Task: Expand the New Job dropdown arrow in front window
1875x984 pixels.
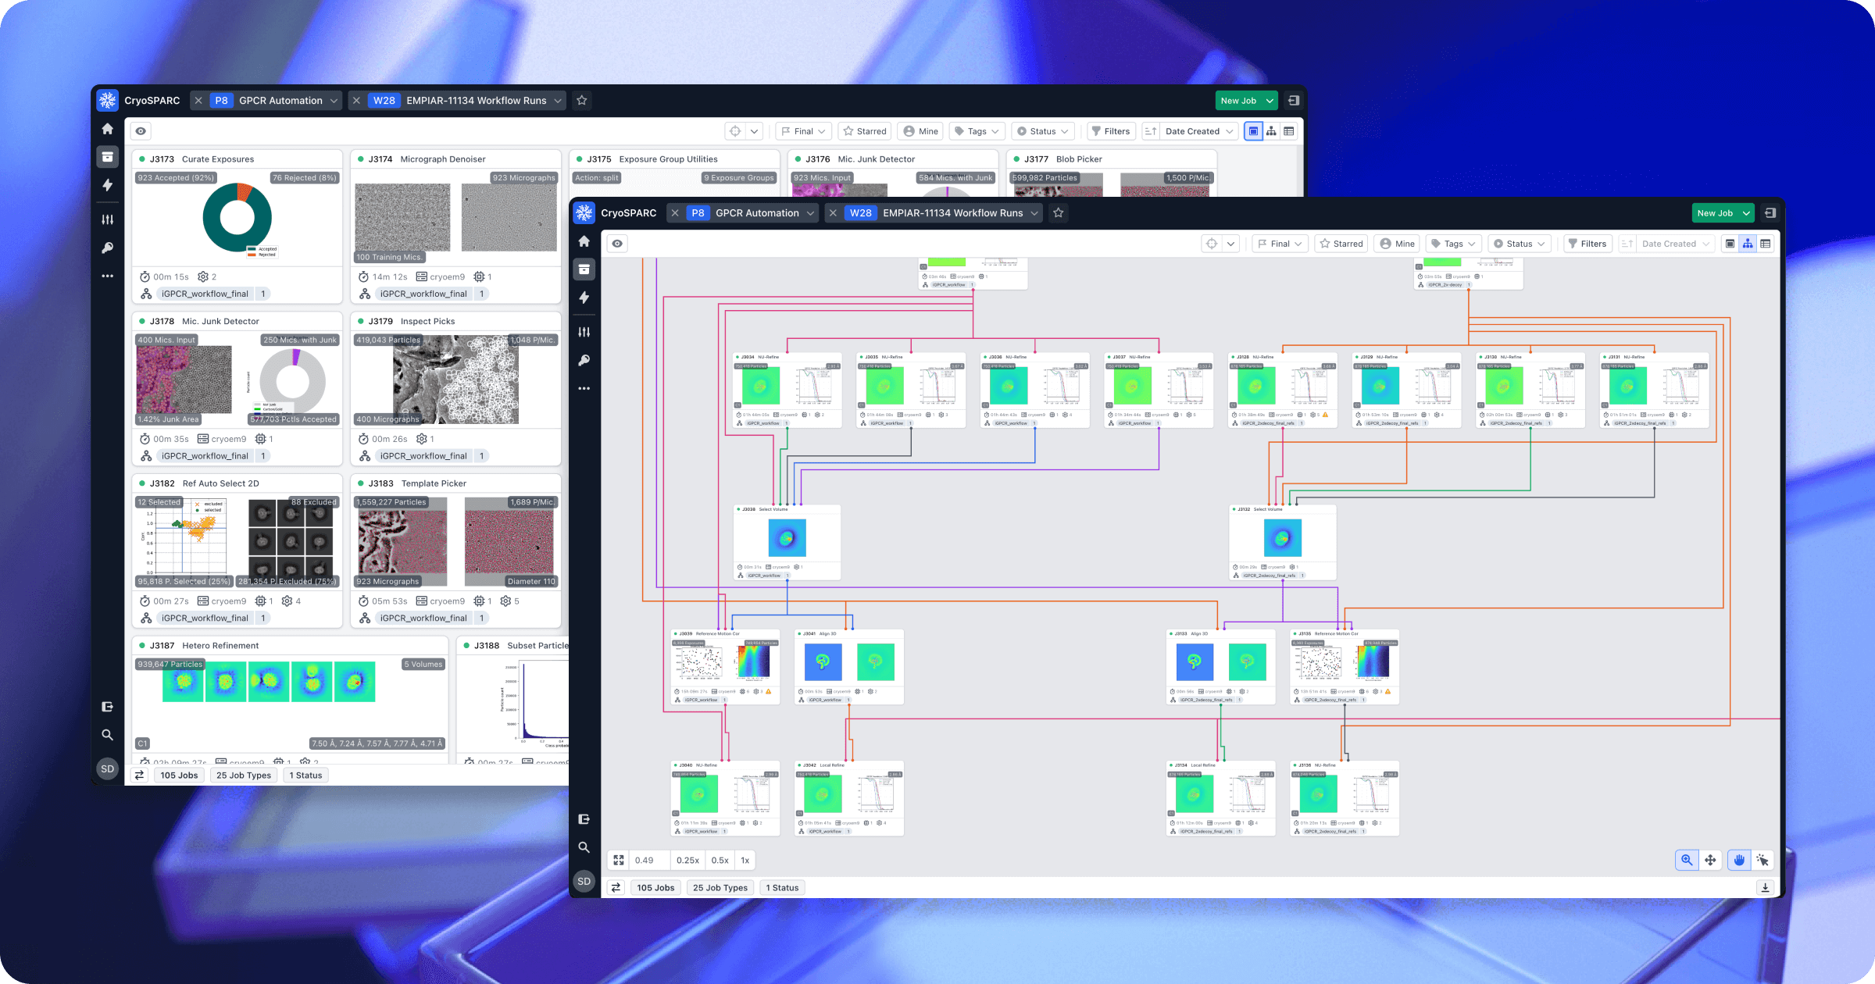Action: (1746, 212)
